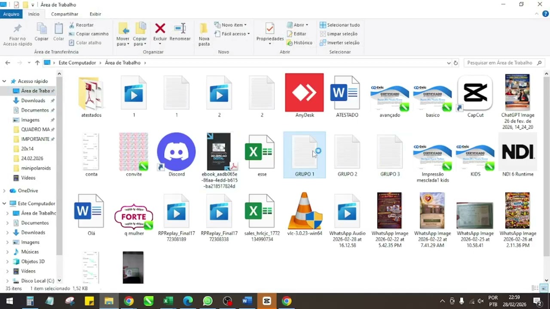Image resolution: width=550 pixels, height=309 pixels.
Task: Switch to the Início ribbon tab
Action: [x=34, y=14]
